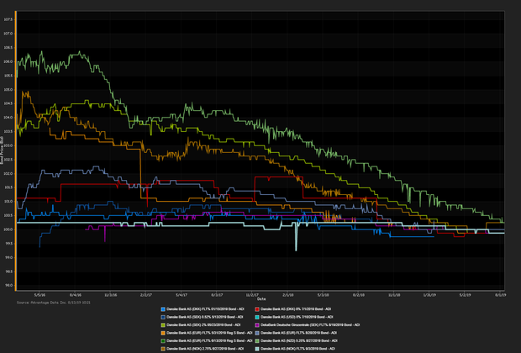Click the Date axis title
Viewport: 521px width, 353px height.
261,299
